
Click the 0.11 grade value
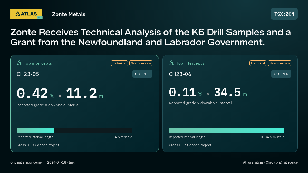pyautogui.click(x=182, y=92)
